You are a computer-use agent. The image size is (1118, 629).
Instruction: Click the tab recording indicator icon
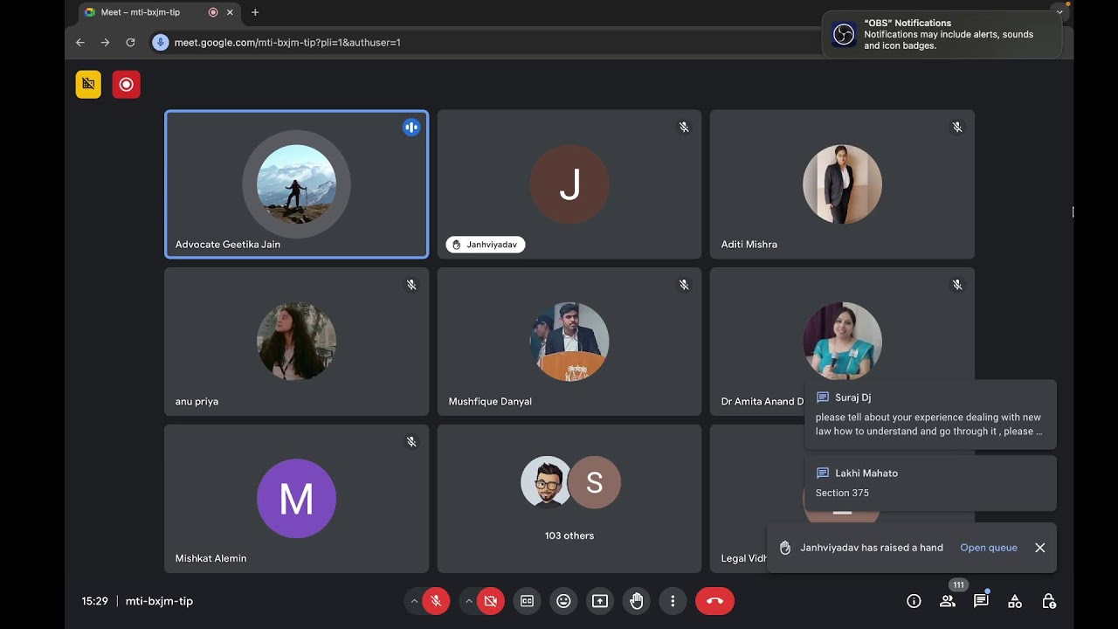[213, 12]
